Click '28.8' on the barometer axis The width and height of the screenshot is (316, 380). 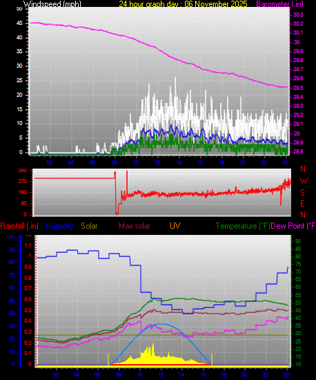click(x=298, y=151)
